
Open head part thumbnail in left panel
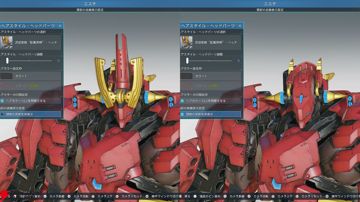[x=6, y=42]
